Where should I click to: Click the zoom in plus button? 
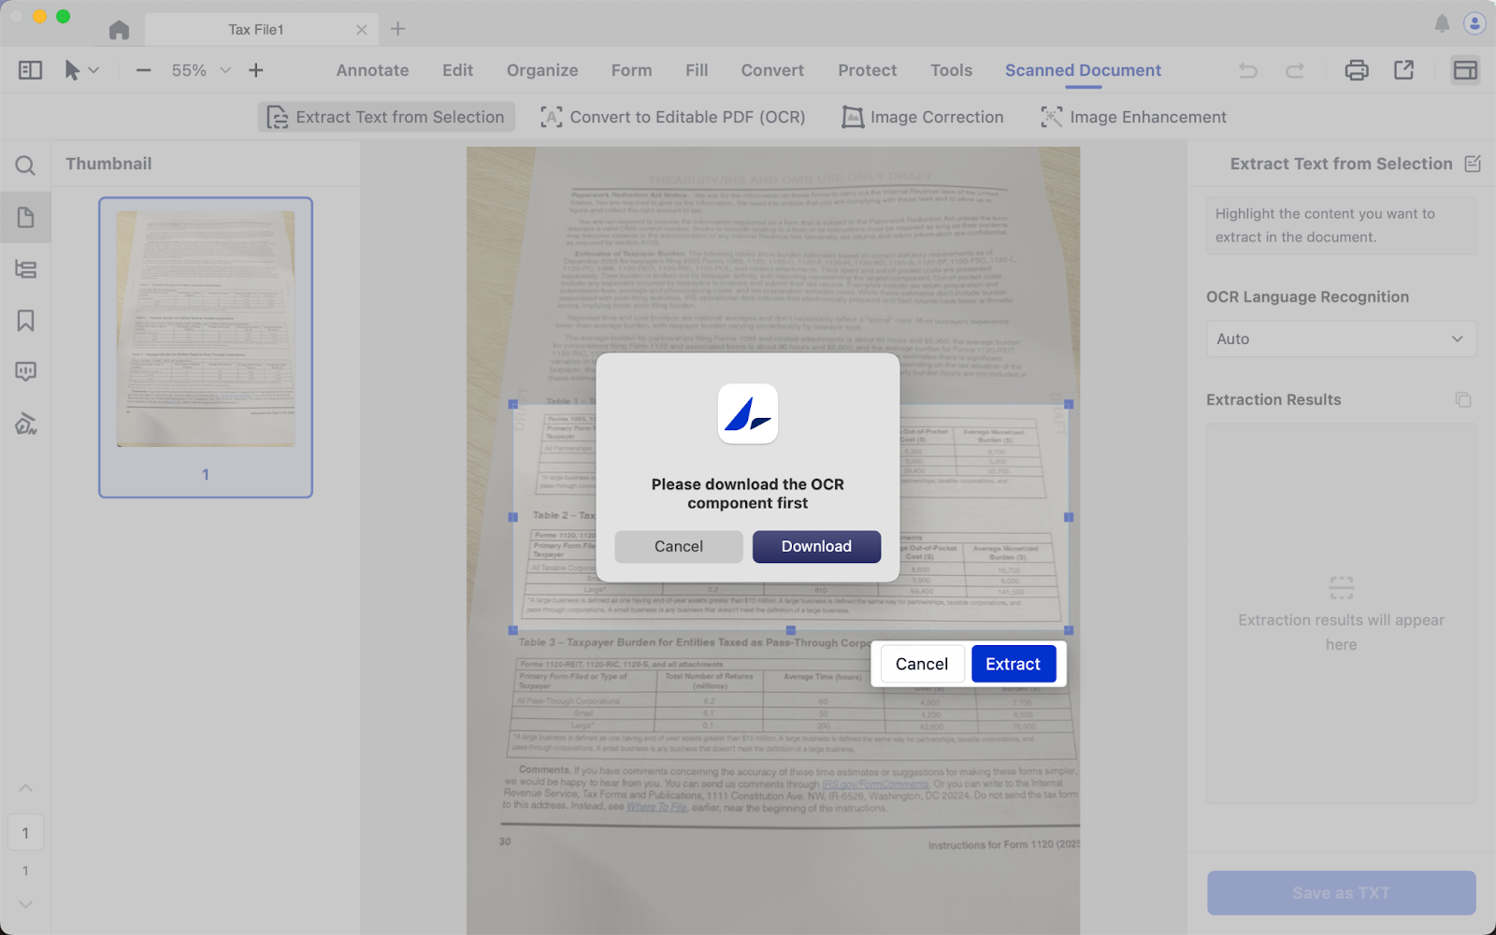tap(255, 70)
